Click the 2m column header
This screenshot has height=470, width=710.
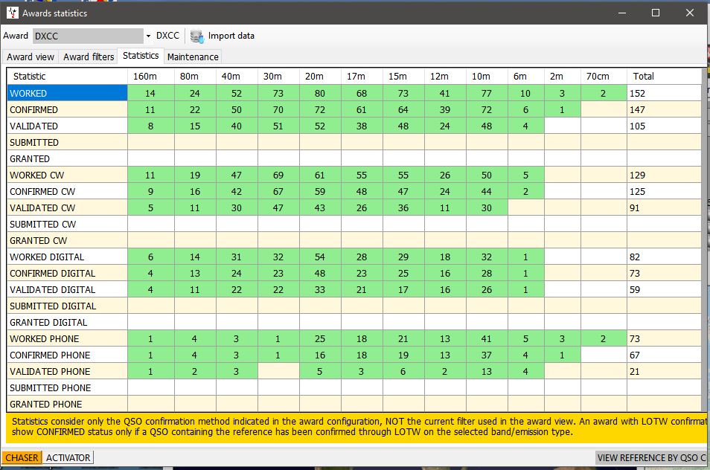(563, 77)
